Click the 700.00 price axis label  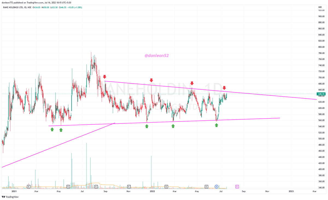click(x=321, y=78)
